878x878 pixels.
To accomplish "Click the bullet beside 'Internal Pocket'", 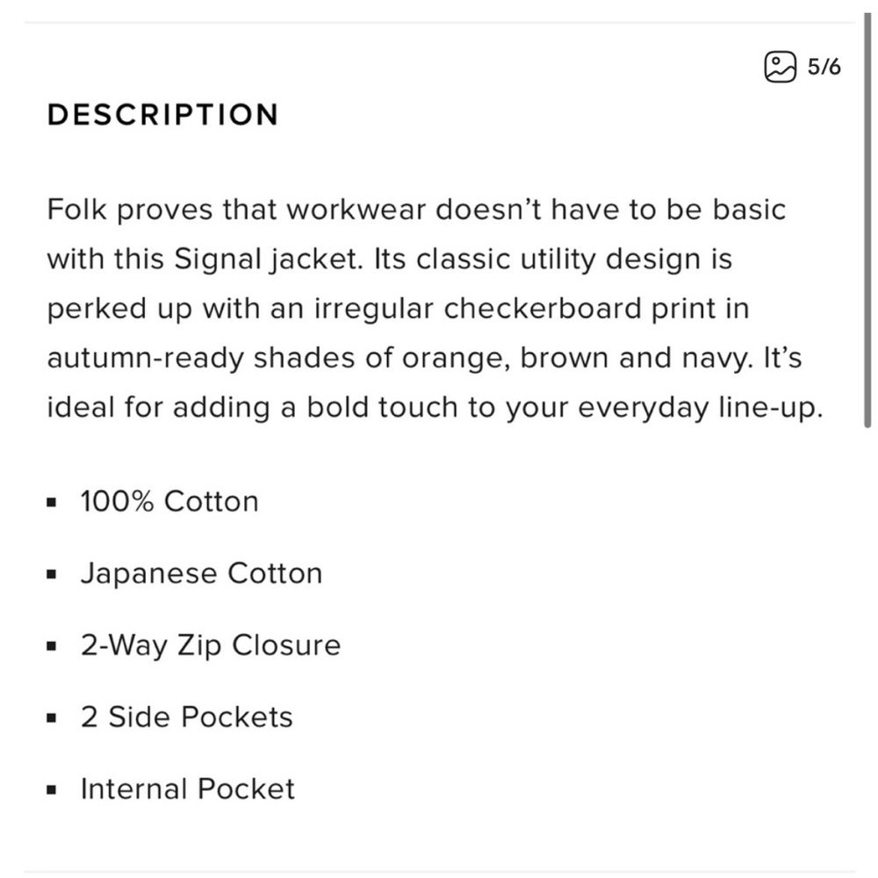I will (52, 790).
